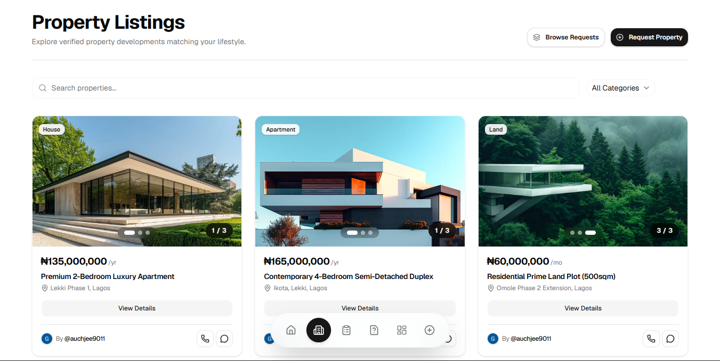Click the location pin next to Omole Phase 2
This screenshot has width=720, height=361.
pyautogui.click(x=491, y=288)
